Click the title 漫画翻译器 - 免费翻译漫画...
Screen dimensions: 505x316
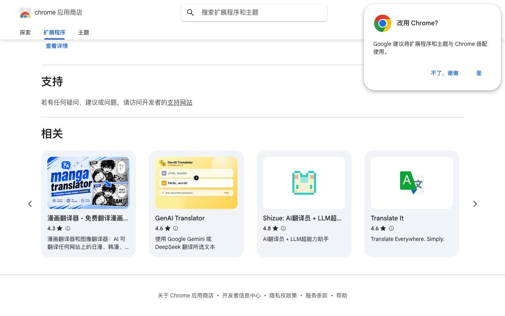pos(88,218)
